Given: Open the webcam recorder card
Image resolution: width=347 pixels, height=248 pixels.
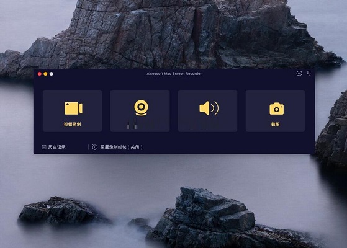Looking at the screenshot, I should [140, 111].
